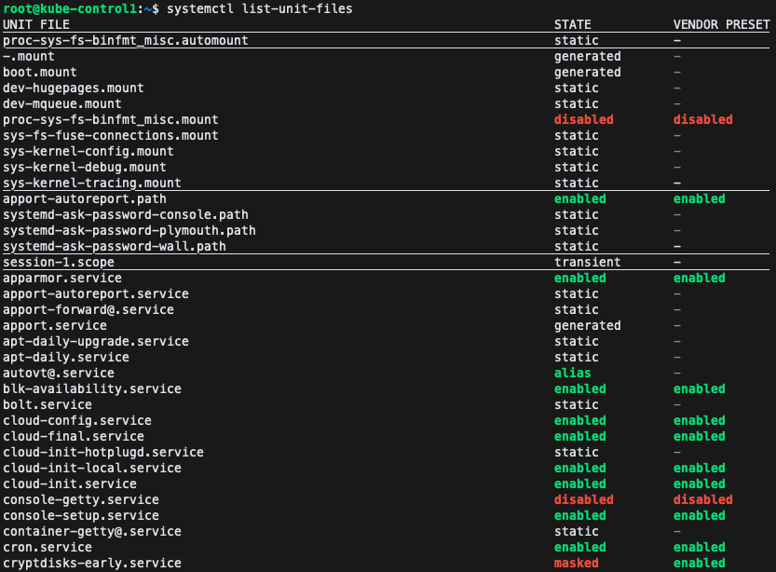Click 'enabled' state of apport-autoreport.path

click(x=580, y=199)
